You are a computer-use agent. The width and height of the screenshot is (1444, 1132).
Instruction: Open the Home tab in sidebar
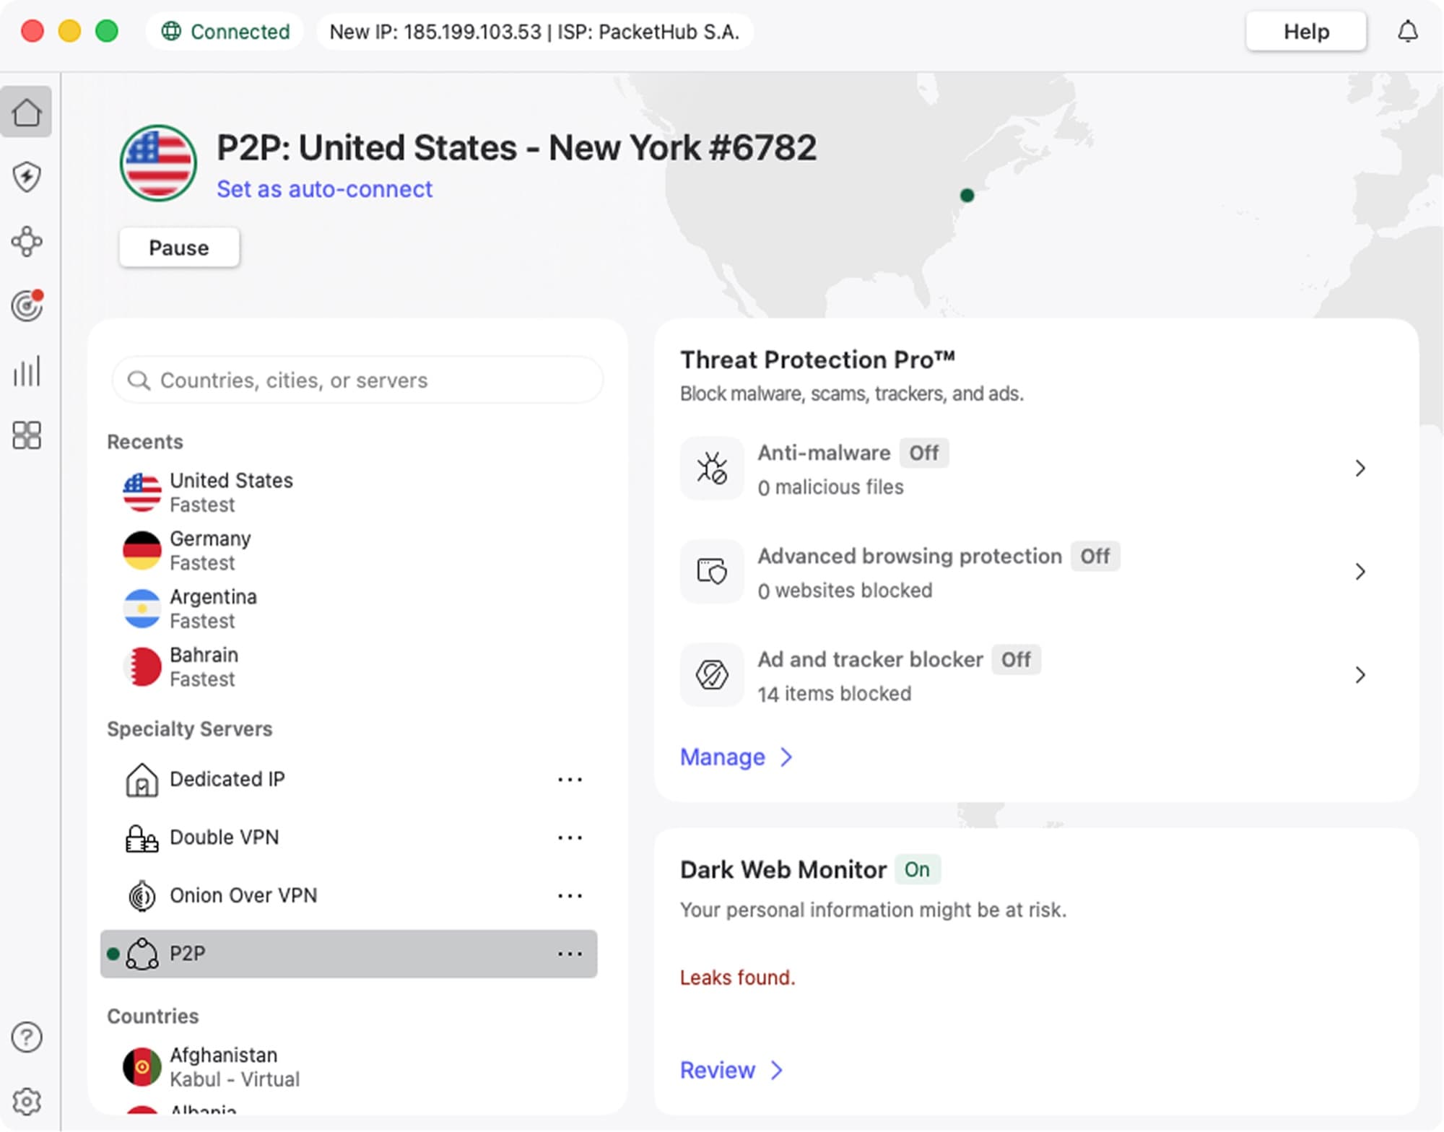click(27, 112)
